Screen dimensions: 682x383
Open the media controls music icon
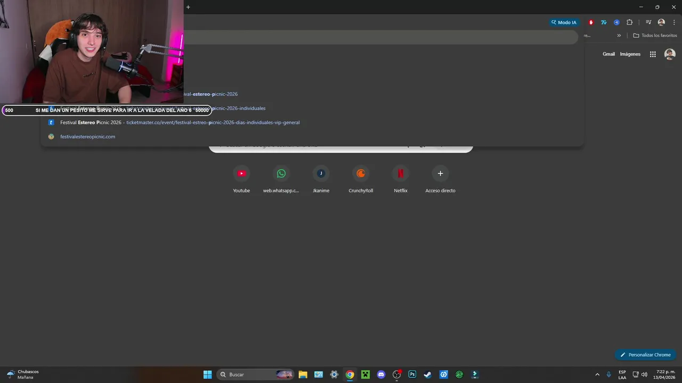coord(648,22)
